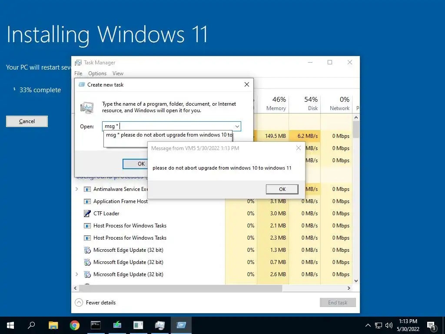Open Task Manager Options menu
445x334 pixels.
(97, 73)
